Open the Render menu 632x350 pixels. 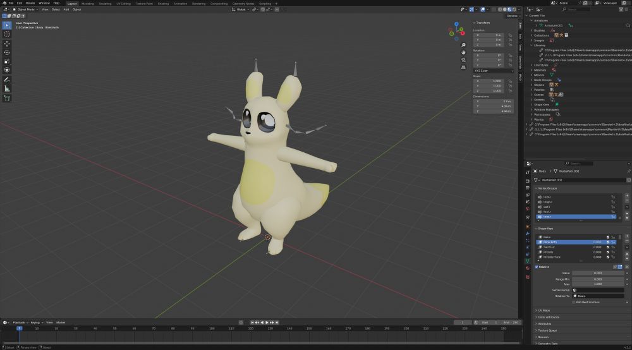(30, 3)
